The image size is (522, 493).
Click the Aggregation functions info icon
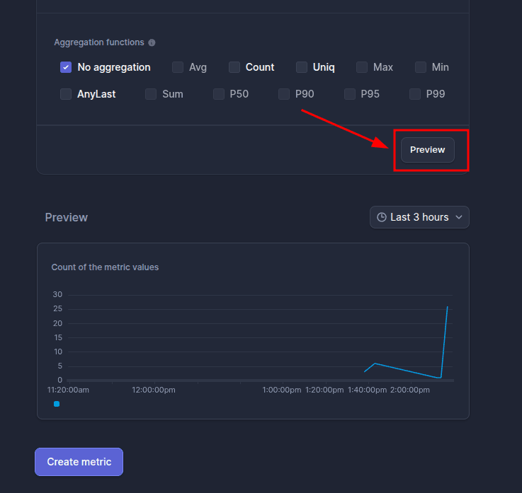click(x=152, y=42)
